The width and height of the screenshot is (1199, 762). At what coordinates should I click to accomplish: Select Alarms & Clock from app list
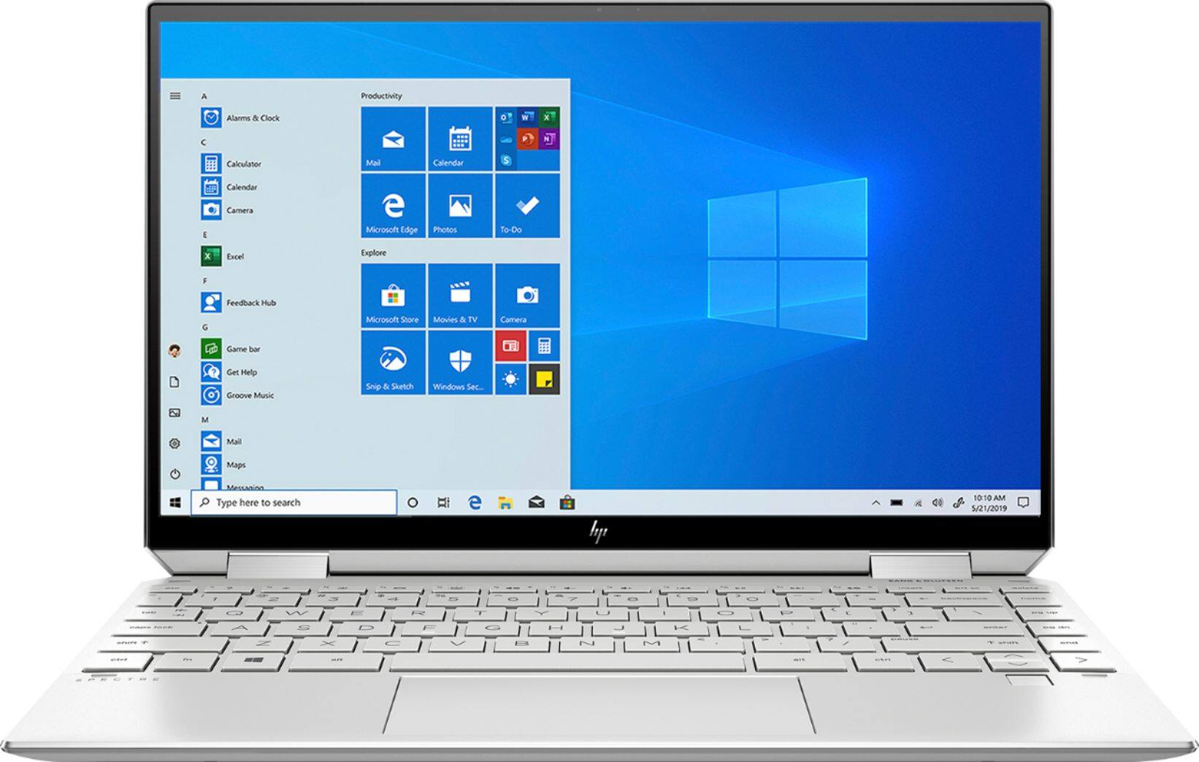pyautogui.click(x=252, y=118)
